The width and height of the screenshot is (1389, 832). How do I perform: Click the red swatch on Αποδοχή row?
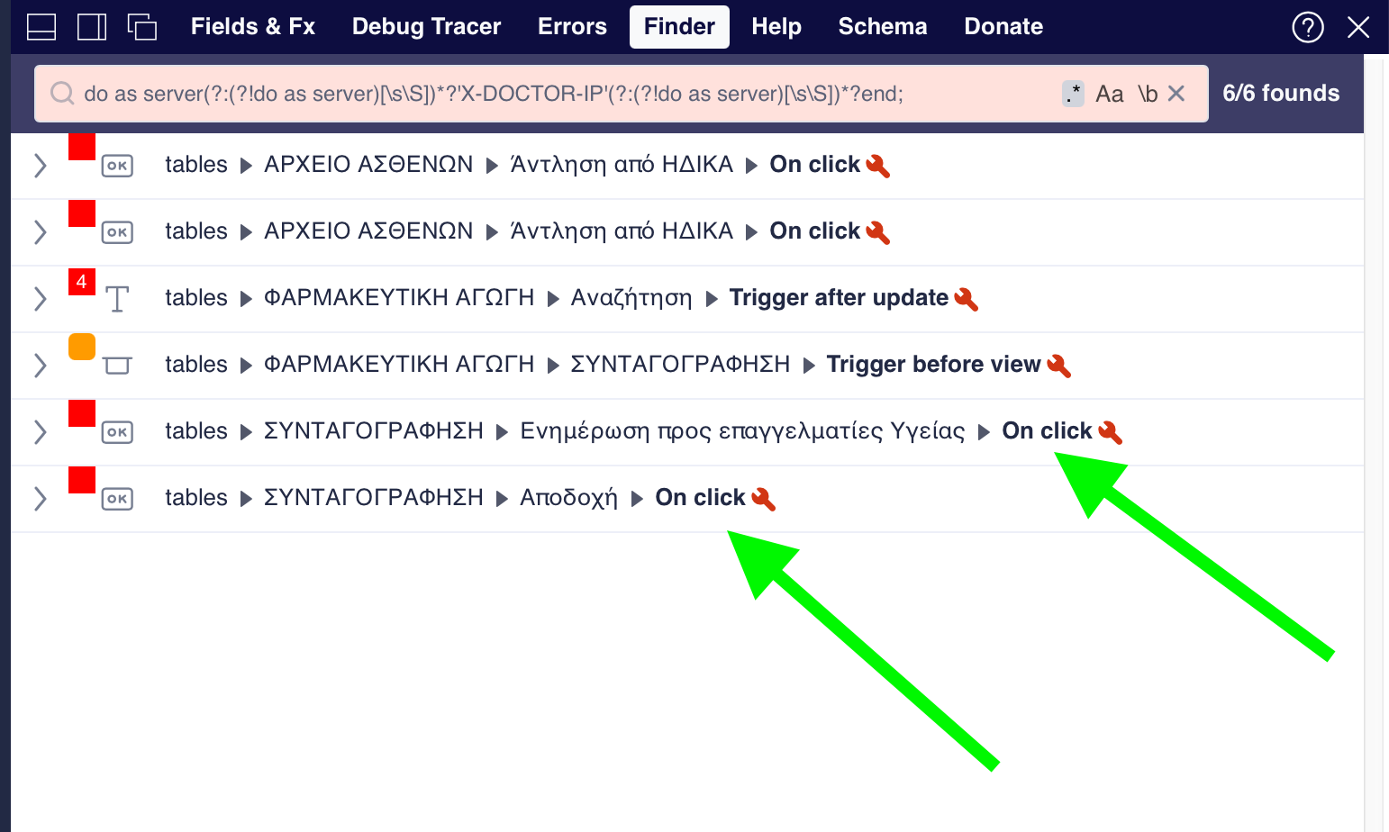coord(82,480)
